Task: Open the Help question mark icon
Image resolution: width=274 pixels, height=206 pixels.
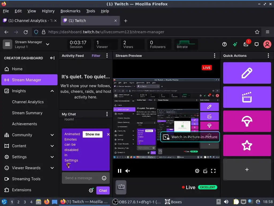Action: click(224, 44)
